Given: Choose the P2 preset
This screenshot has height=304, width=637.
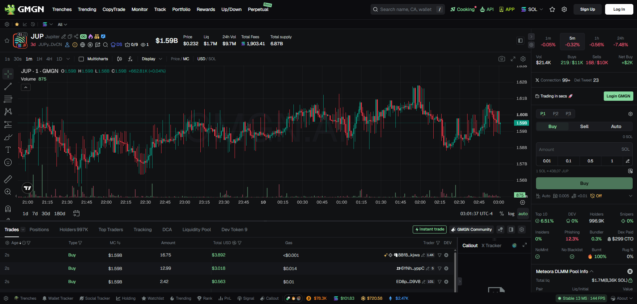Looking at the screenshot, I should click(x=556, y=114).
